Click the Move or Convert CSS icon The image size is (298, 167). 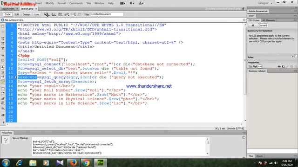[x=3, y=109]
